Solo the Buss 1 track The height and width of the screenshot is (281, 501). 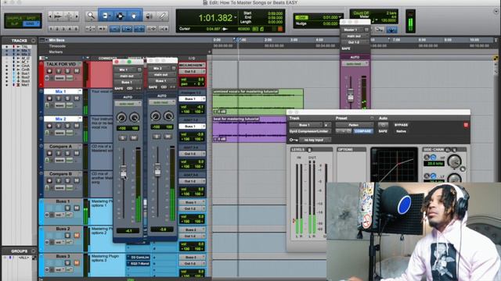67,208
